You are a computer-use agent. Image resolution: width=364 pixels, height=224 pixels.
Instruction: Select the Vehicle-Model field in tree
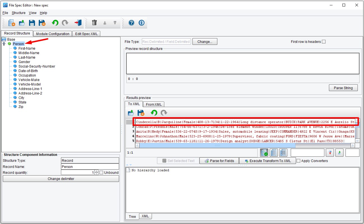(x=29, y=84)
